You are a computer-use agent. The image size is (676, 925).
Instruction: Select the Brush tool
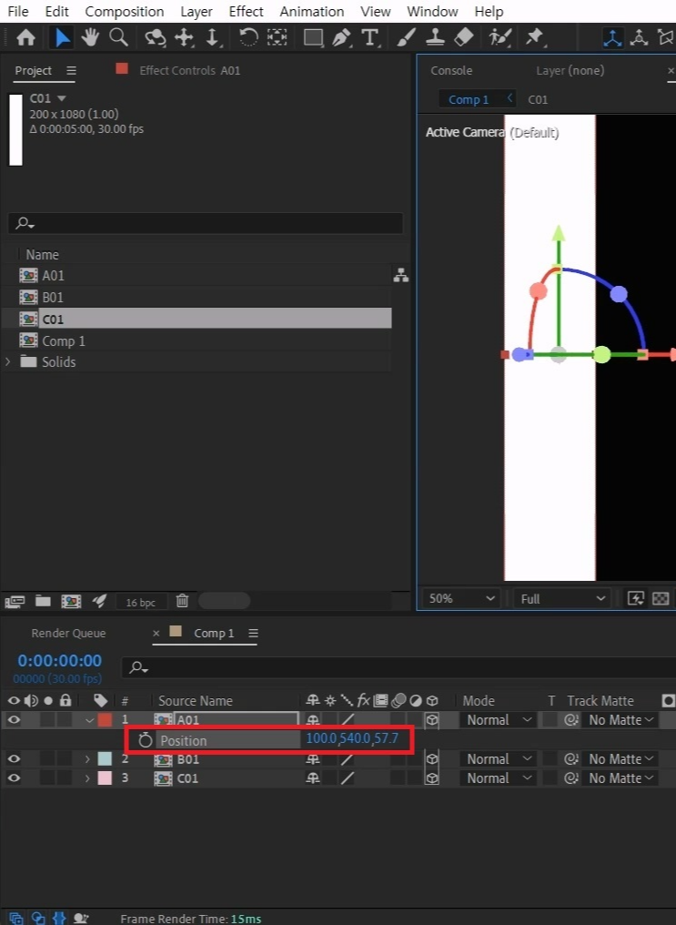pos(406,37)
